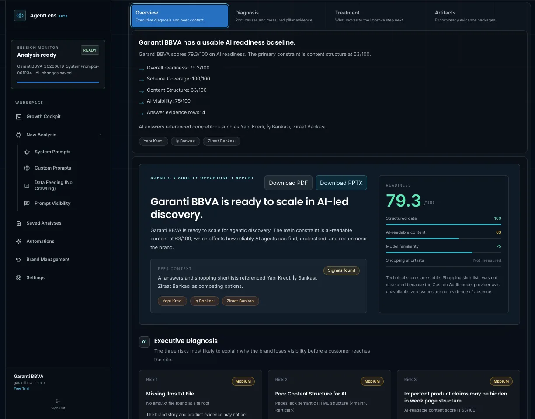Click the System Prompts chip icon
The width and height of the screenshot is (535, 419).
(x=27, y=152)
